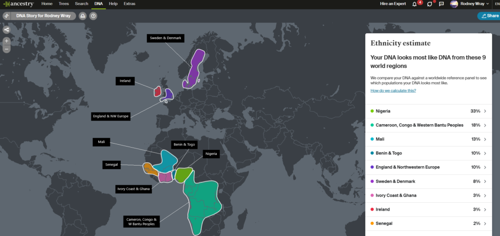Open the Trees menu

(63, 3)
